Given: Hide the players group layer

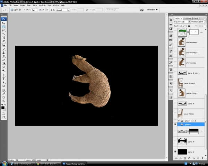Looking at the screenshot, I should point(175,124).
